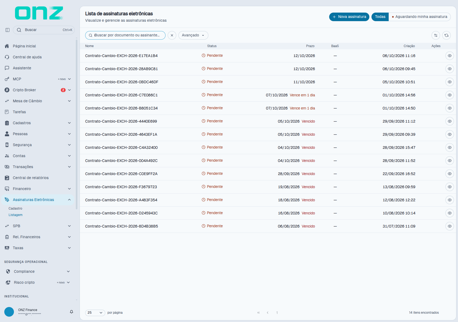Expand the Financeiro chevron
The image size is (458, 322).
69,189
